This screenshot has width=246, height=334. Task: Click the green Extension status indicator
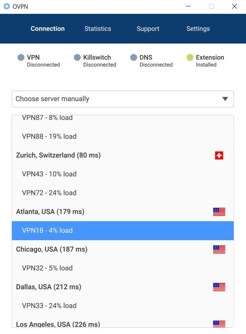[189, 57]
